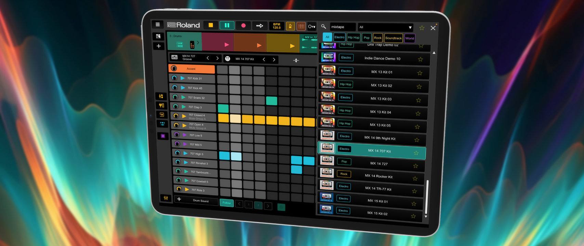Filter by the World genre tab
Screen dimensions: 584x246
tap(410, 38)
